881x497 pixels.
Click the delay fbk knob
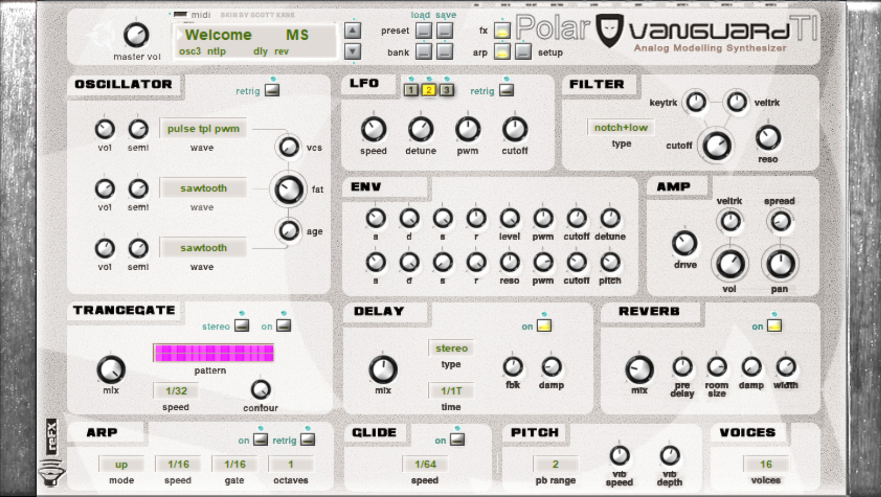[513, 367]
